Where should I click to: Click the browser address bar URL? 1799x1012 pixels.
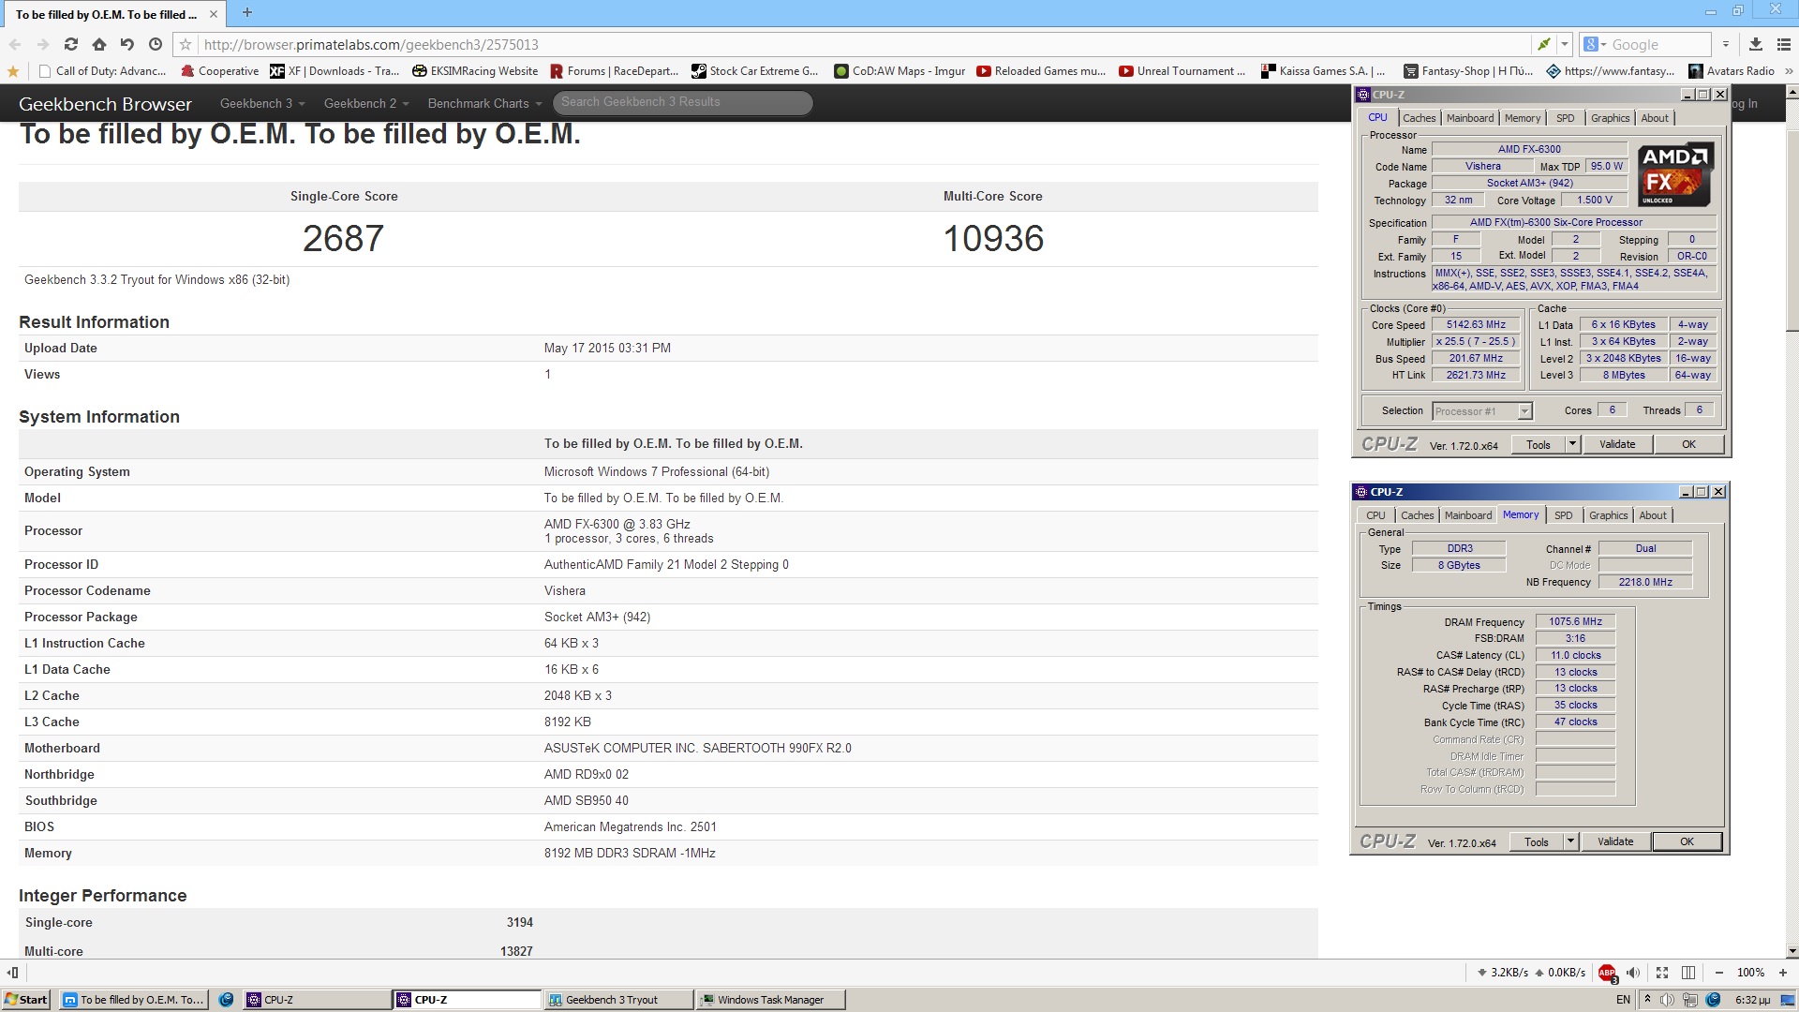370,44
